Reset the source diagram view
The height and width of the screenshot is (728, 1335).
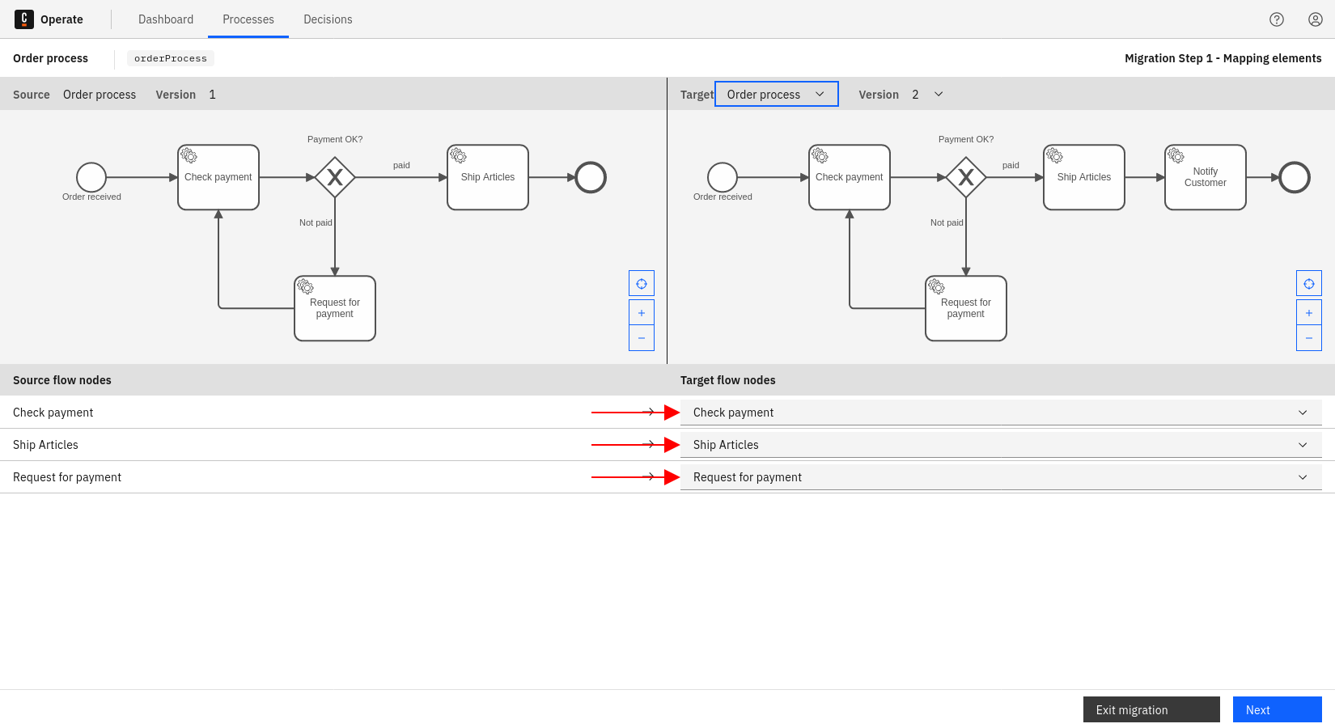coord(641,283)
